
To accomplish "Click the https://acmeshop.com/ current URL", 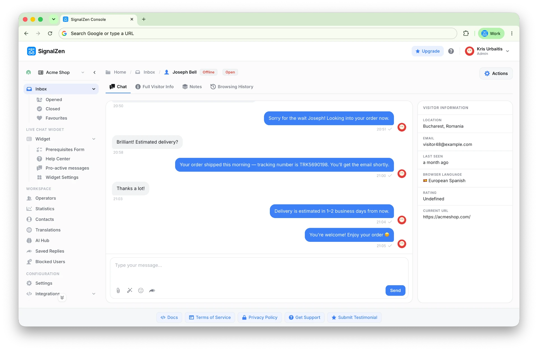I will [447, 217].
